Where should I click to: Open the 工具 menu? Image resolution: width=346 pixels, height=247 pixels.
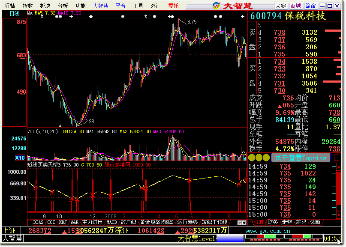pos(138,6)
